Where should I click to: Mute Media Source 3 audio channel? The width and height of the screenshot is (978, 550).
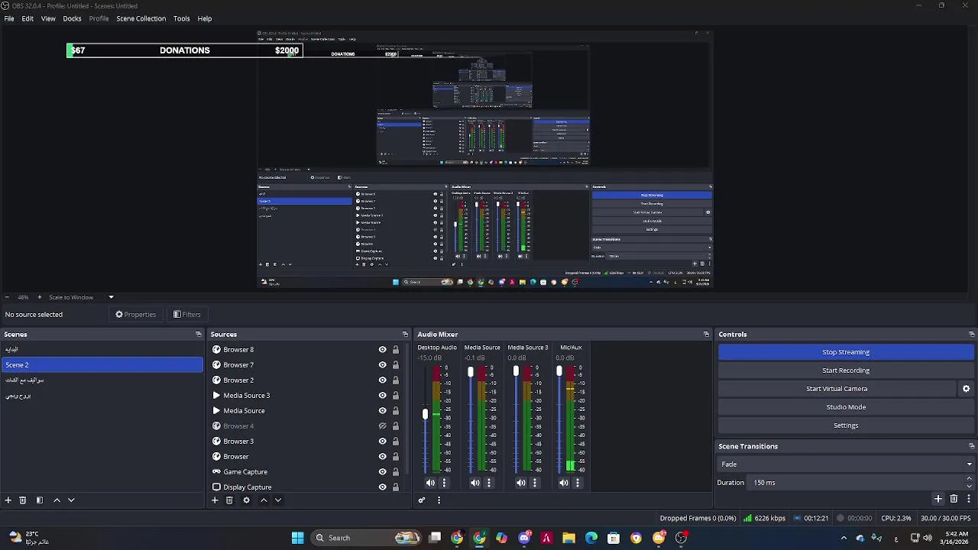coord(521,483)
